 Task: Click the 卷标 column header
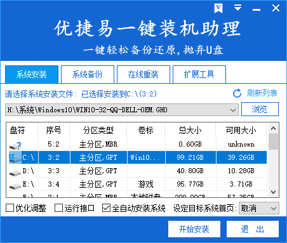pos(146,130)
